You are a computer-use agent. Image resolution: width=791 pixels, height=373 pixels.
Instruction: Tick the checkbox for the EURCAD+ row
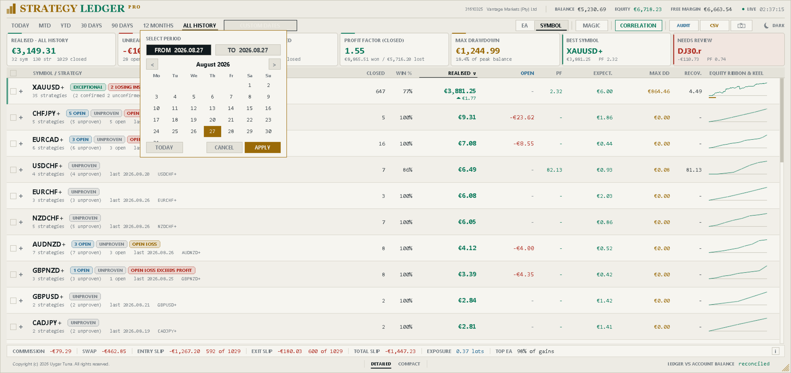coord(13,144)
